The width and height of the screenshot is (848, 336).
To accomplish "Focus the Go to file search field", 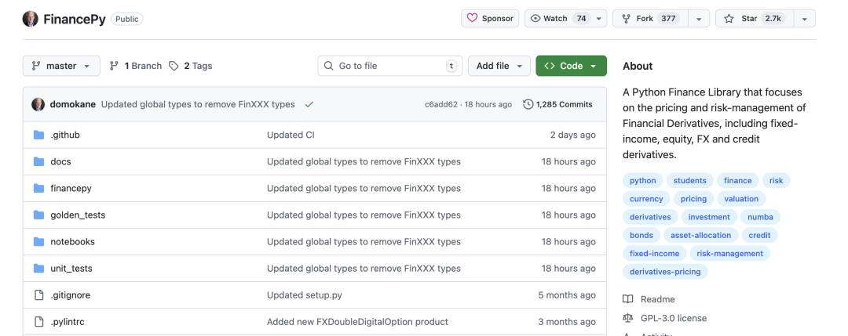I will click(x=390, y=66).
